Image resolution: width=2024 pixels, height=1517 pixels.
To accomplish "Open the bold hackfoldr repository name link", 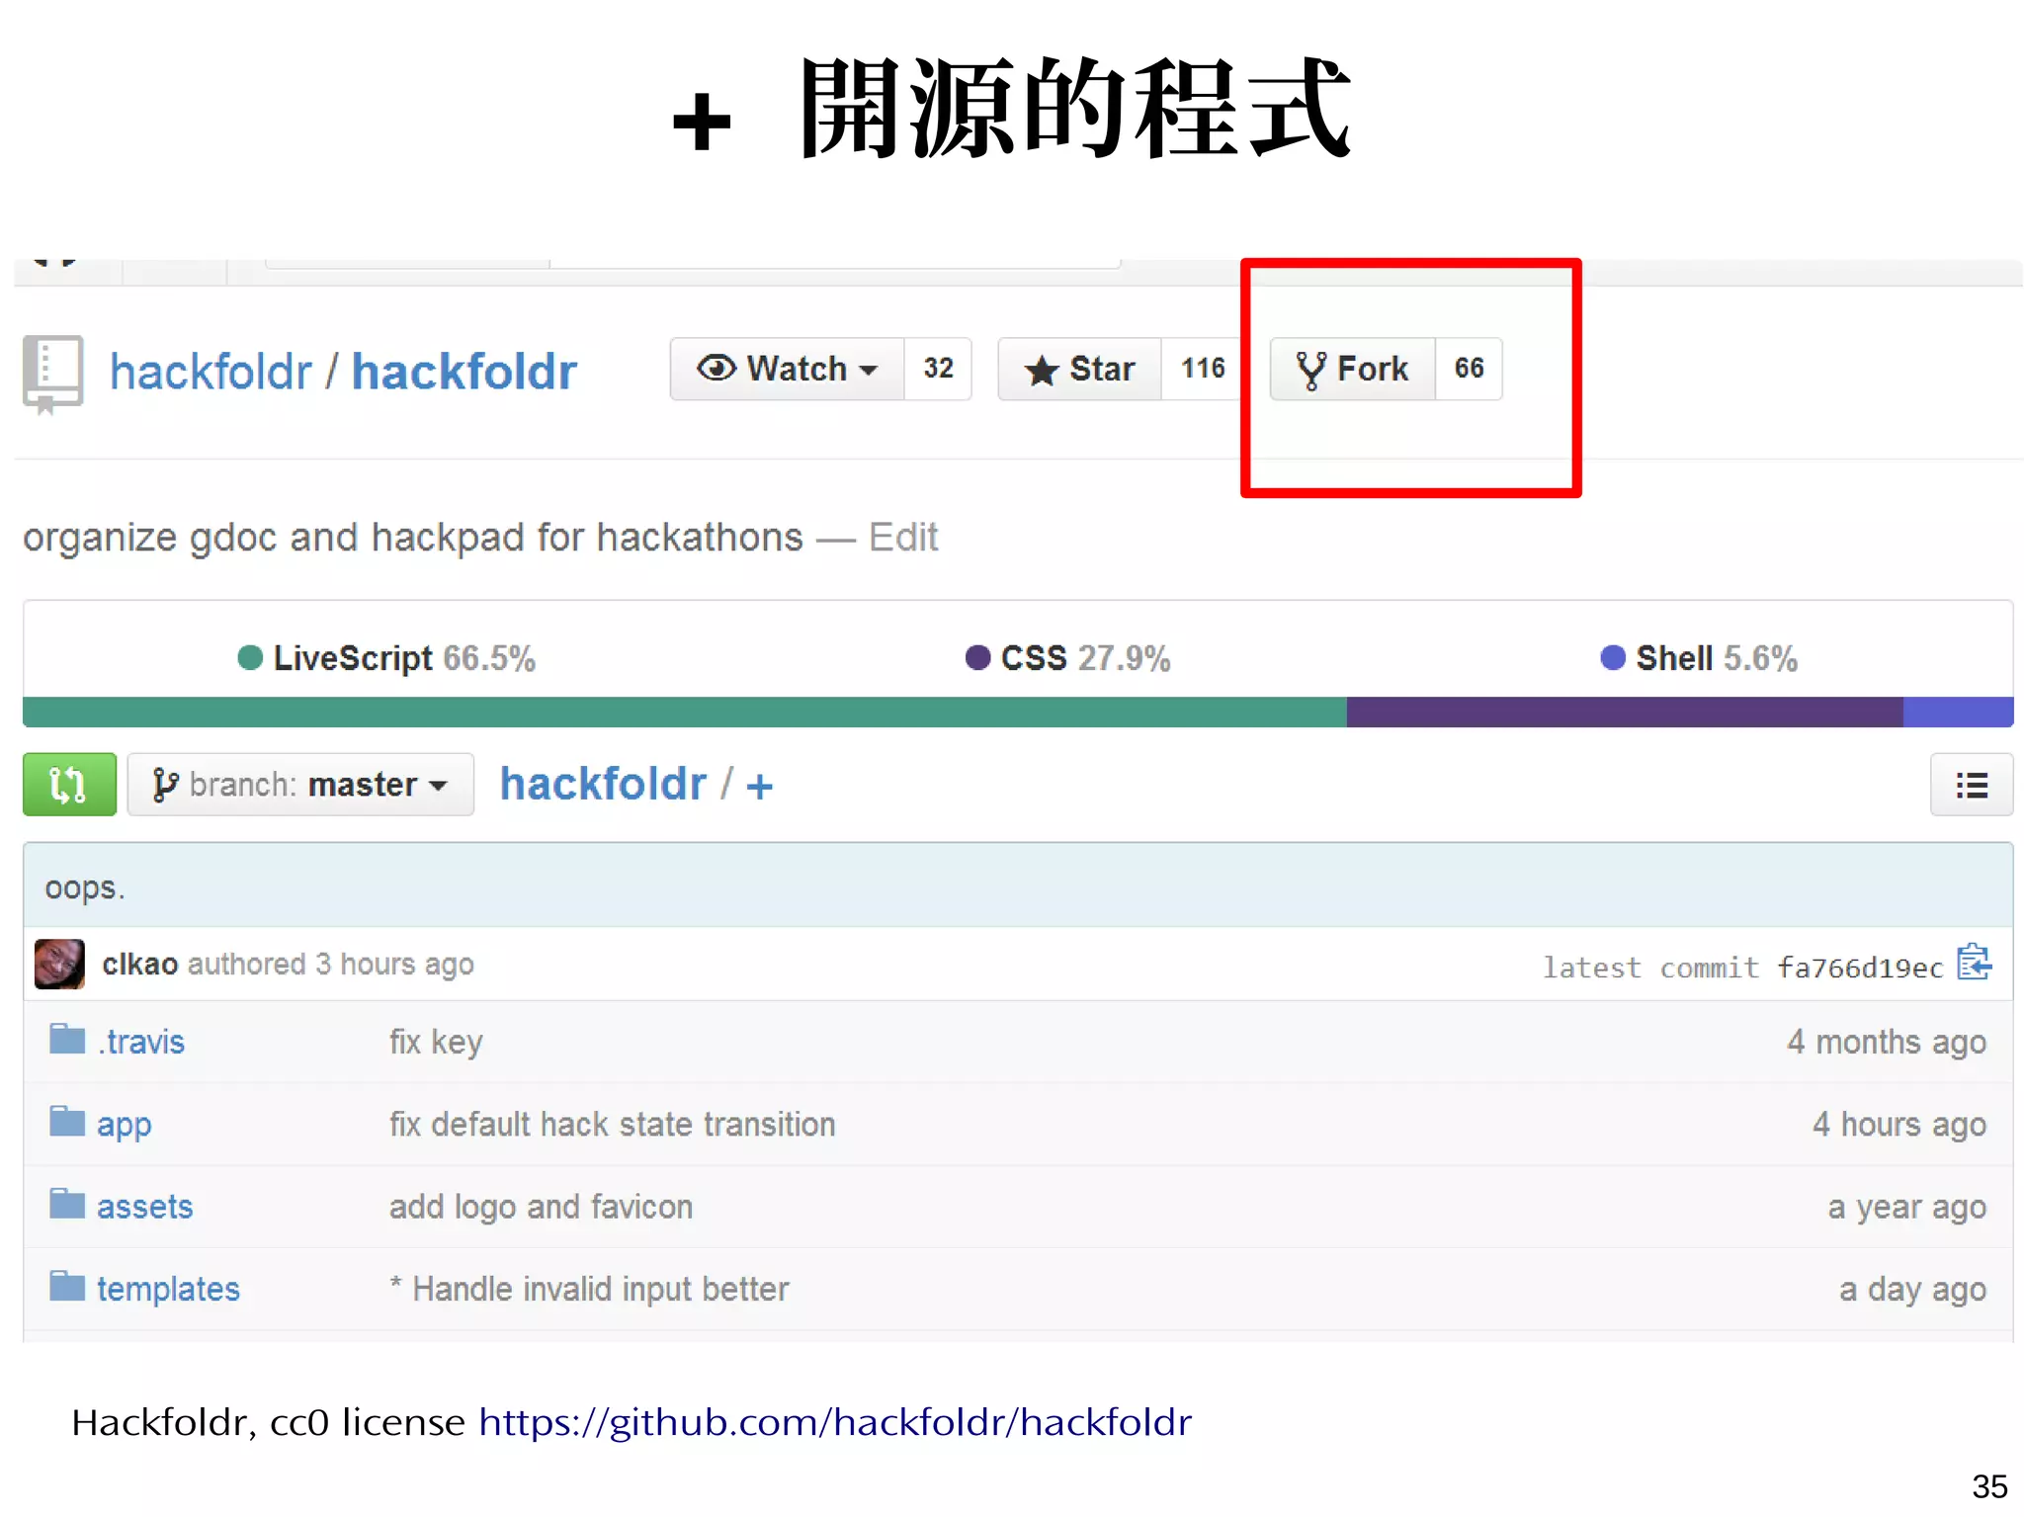I will click(464, 372).
